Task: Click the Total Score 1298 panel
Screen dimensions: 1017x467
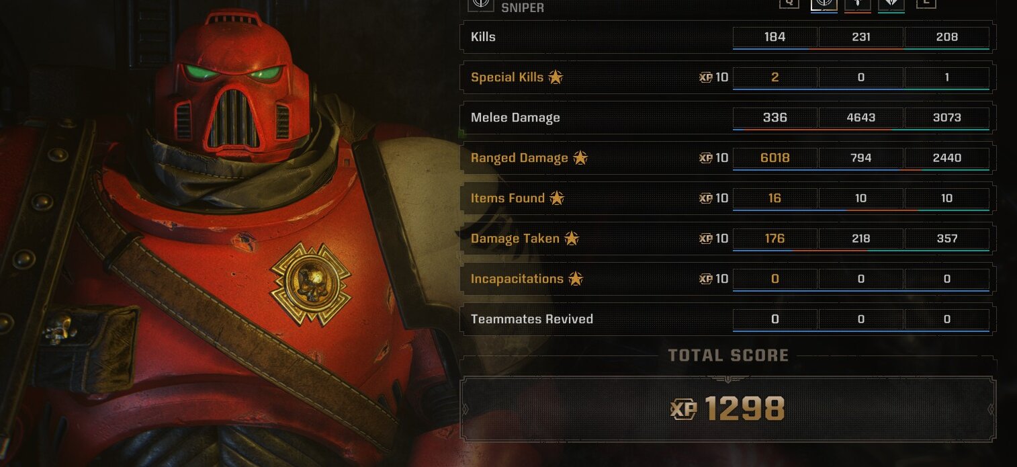Action: pos(728,409)
